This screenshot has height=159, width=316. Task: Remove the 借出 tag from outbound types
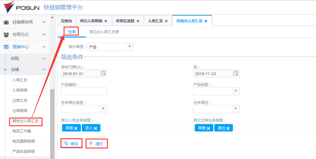pos(228,128)
